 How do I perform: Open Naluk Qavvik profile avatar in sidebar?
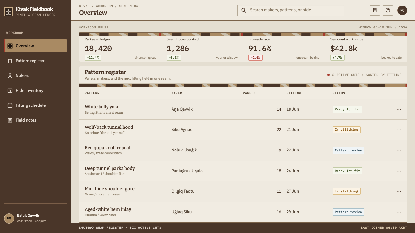click(9, 218)
